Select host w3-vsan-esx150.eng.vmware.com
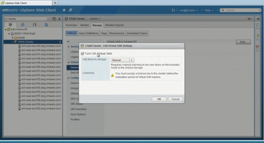264x143 pixels. [x=41, y=67]
